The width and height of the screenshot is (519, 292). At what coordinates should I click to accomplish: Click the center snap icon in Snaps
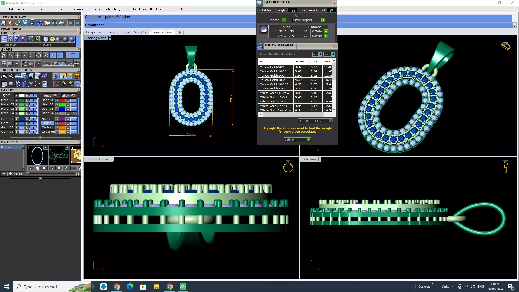click(x=46, y=55)
